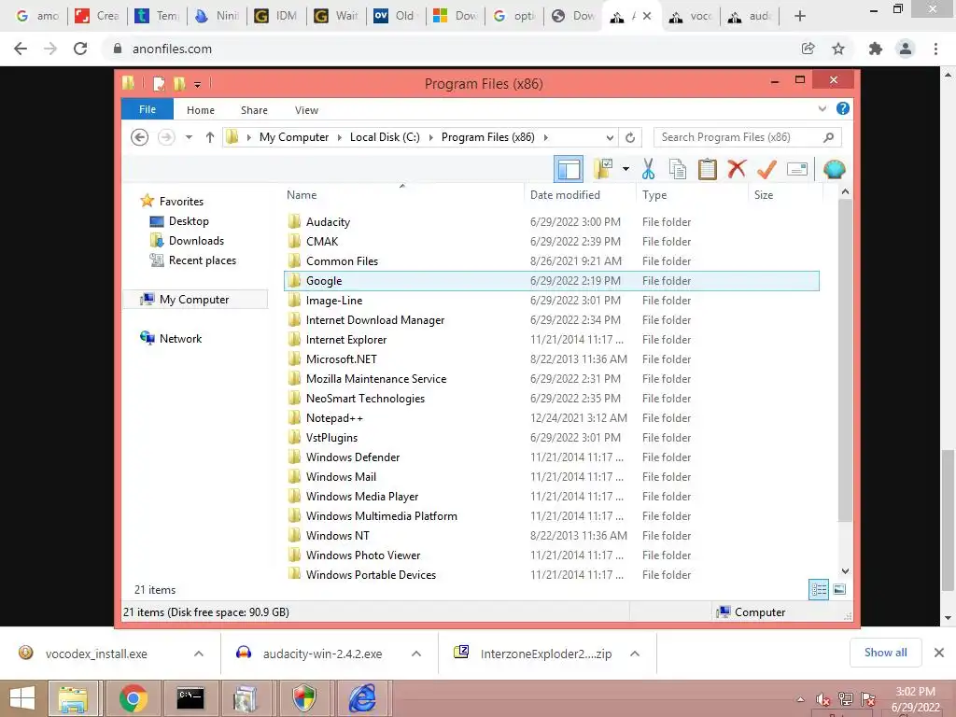Toggle the navigation pane layout button
Screen dimensions: 956x717
[569, 170]
